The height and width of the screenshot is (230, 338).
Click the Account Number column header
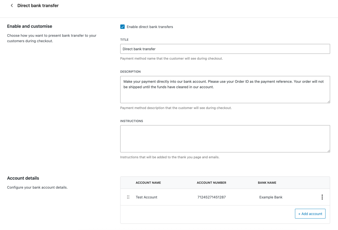(211, 183)
